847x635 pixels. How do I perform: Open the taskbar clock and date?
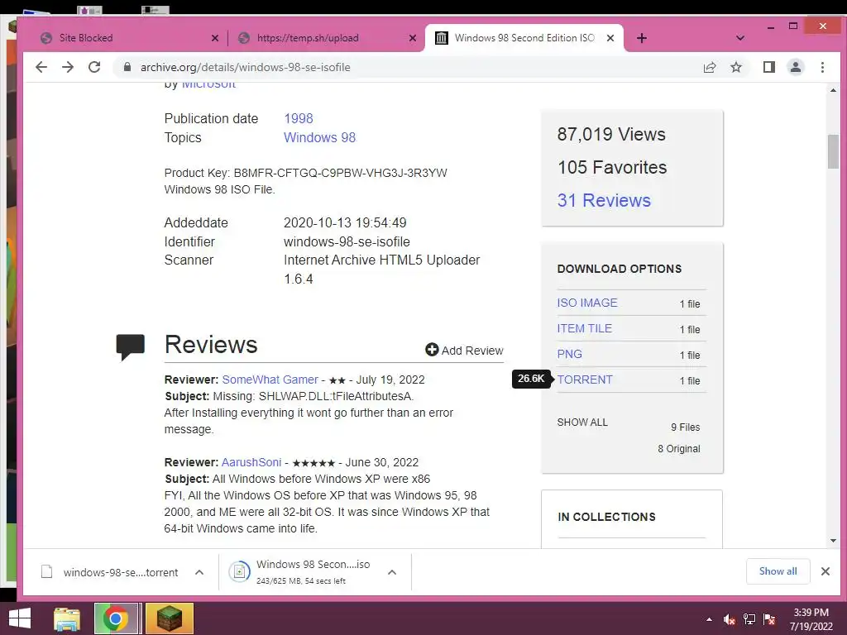click(x=811, y=619)
